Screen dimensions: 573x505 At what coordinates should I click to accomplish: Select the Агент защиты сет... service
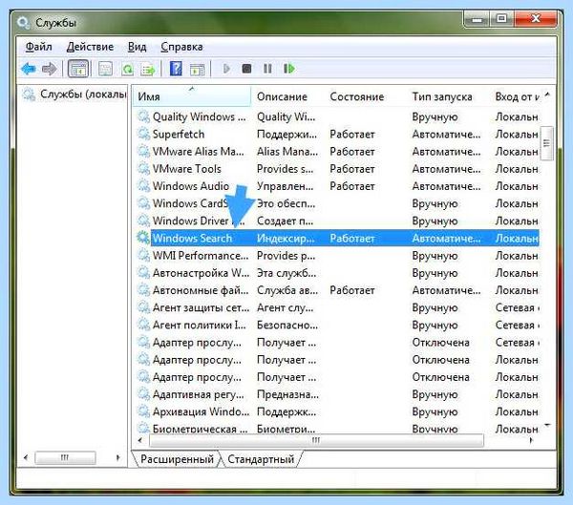338,307
